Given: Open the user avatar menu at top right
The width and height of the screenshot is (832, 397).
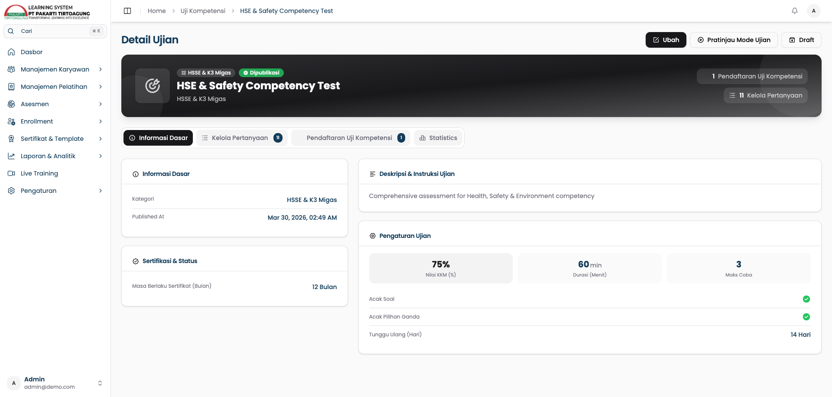Looking at the screenshot, I should [814, 11].
